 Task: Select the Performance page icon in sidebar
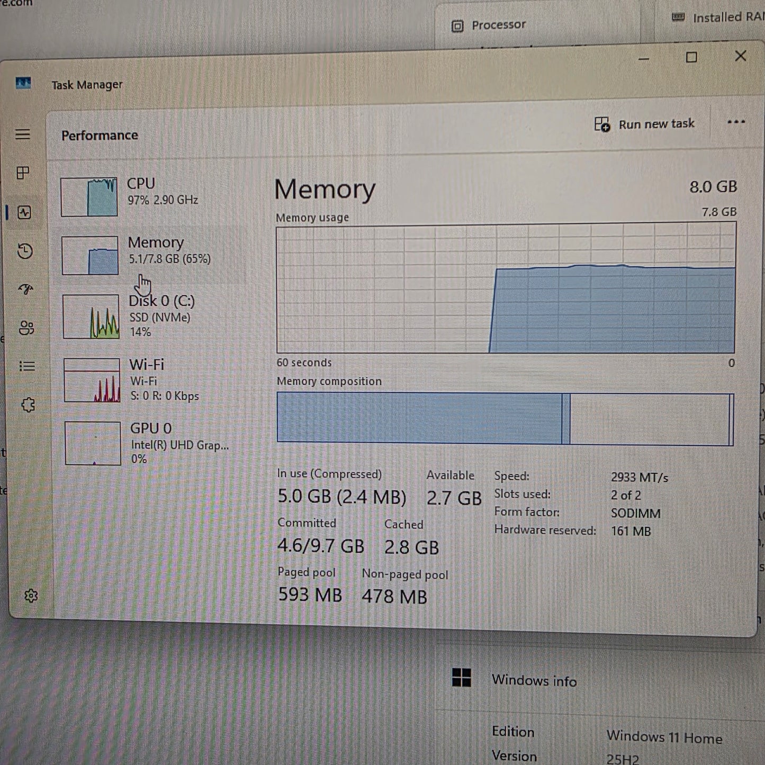pyautogui.click(x=24, y=212)
